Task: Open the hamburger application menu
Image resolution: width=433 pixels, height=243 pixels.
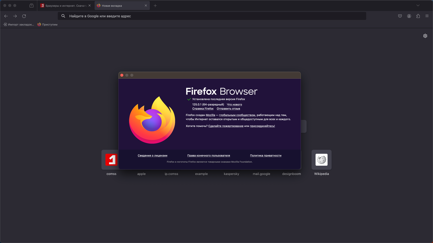Action: (x=427, y=16)
